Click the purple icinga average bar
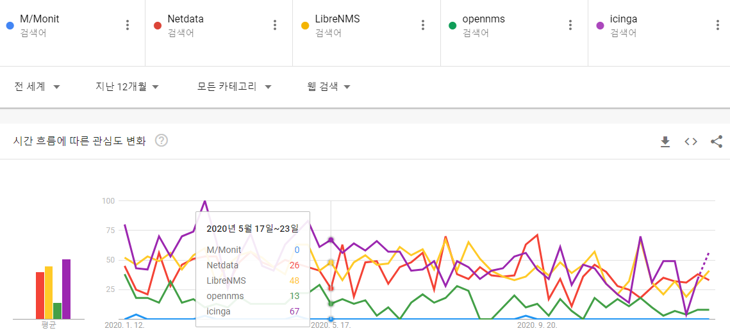730x333 pixels. 66,289
